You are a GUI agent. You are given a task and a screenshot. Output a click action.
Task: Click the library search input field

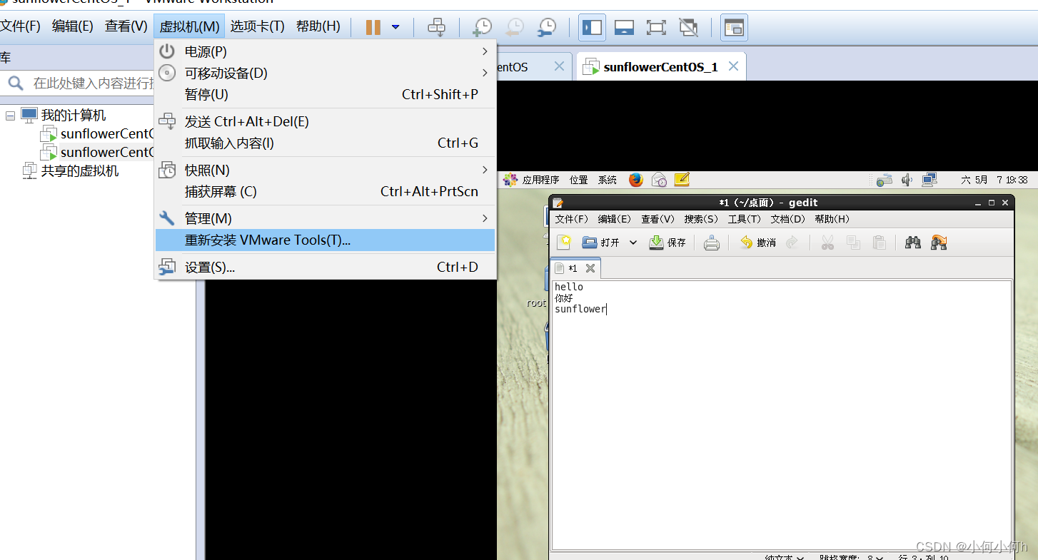[x=93, y=83]
